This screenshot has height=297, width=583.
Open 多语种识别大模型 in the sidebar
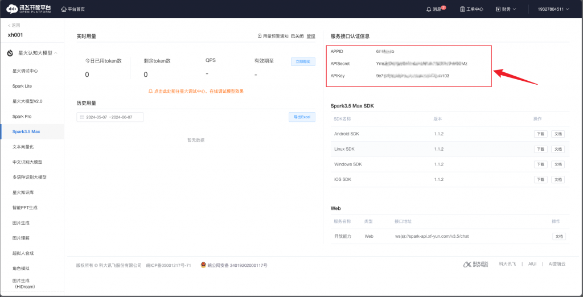point(30,178)
